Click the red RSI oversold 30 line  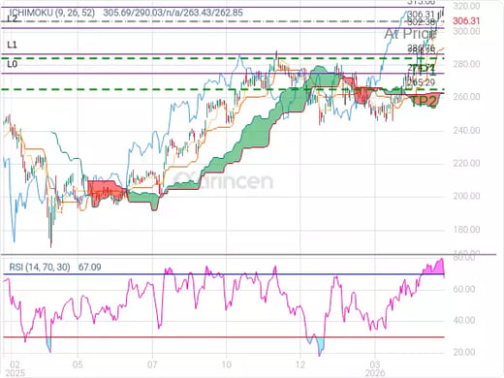click(x=223, y=337)
